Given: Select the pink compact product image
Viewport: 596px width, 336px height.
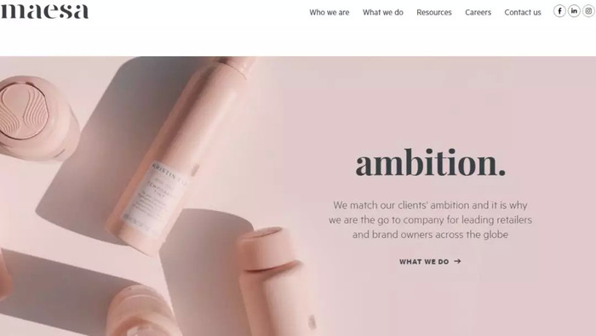Looking at the screenshot, I should click(36, 117).
